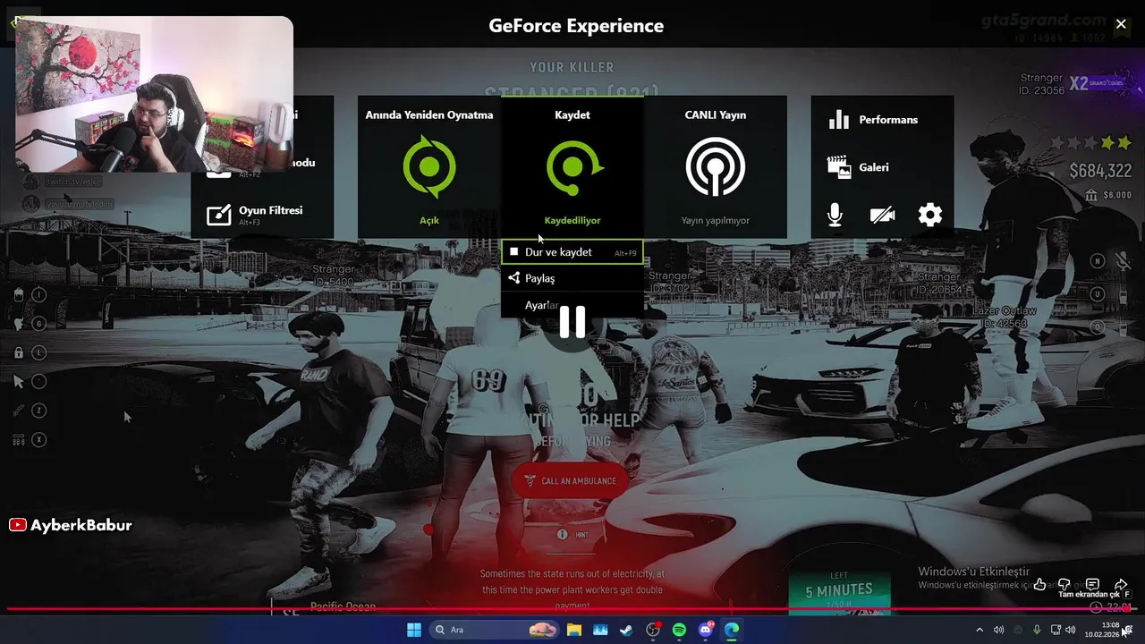Click the network icon in system tray
This screenshot has width=1145, height=644.
(1056, 630)
